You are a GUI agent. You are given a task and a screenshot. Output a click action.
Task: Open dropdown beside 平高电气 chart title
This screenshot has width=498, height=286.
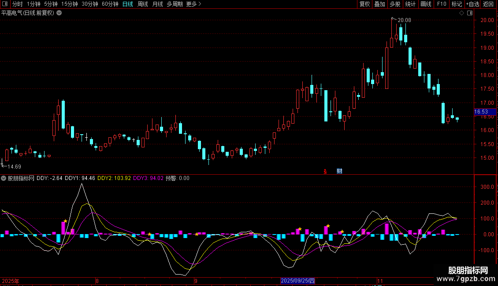click(x=59, y=13)
